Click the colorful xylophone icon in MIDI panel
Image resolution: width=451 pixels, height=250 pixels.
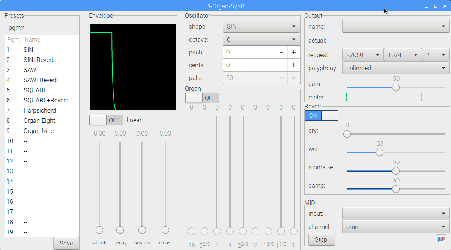(441, 239)
